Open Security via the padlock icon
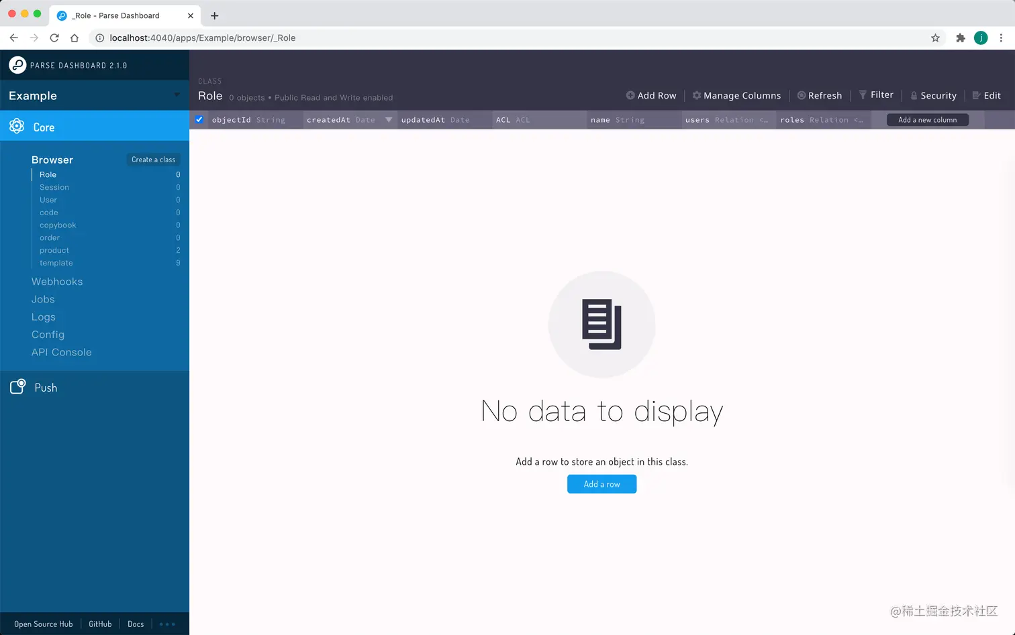Viewport: 1015px width, 635px height. point(914,95)
